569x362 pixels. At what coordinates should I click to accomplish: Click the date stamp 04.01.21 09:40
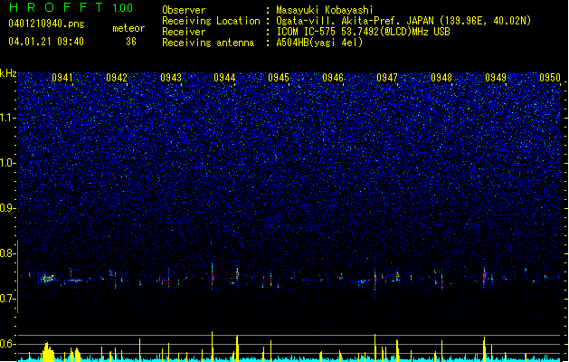[46, 42]
